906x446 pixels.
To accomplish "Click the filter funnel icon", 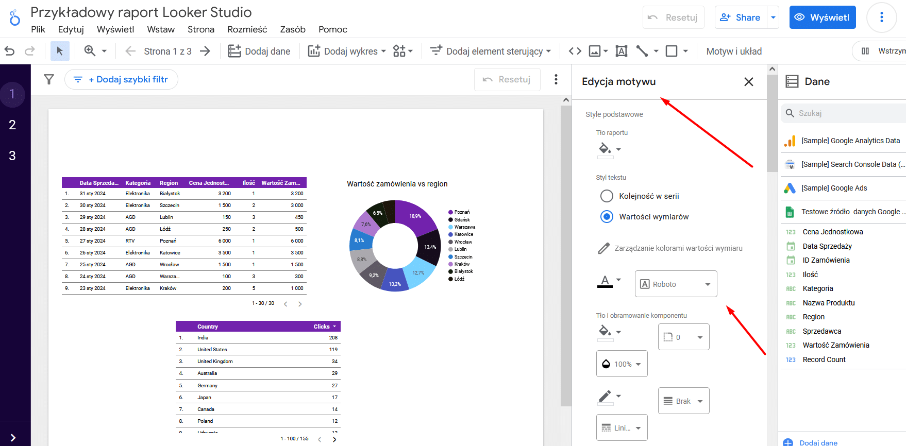I will (49, 79).
